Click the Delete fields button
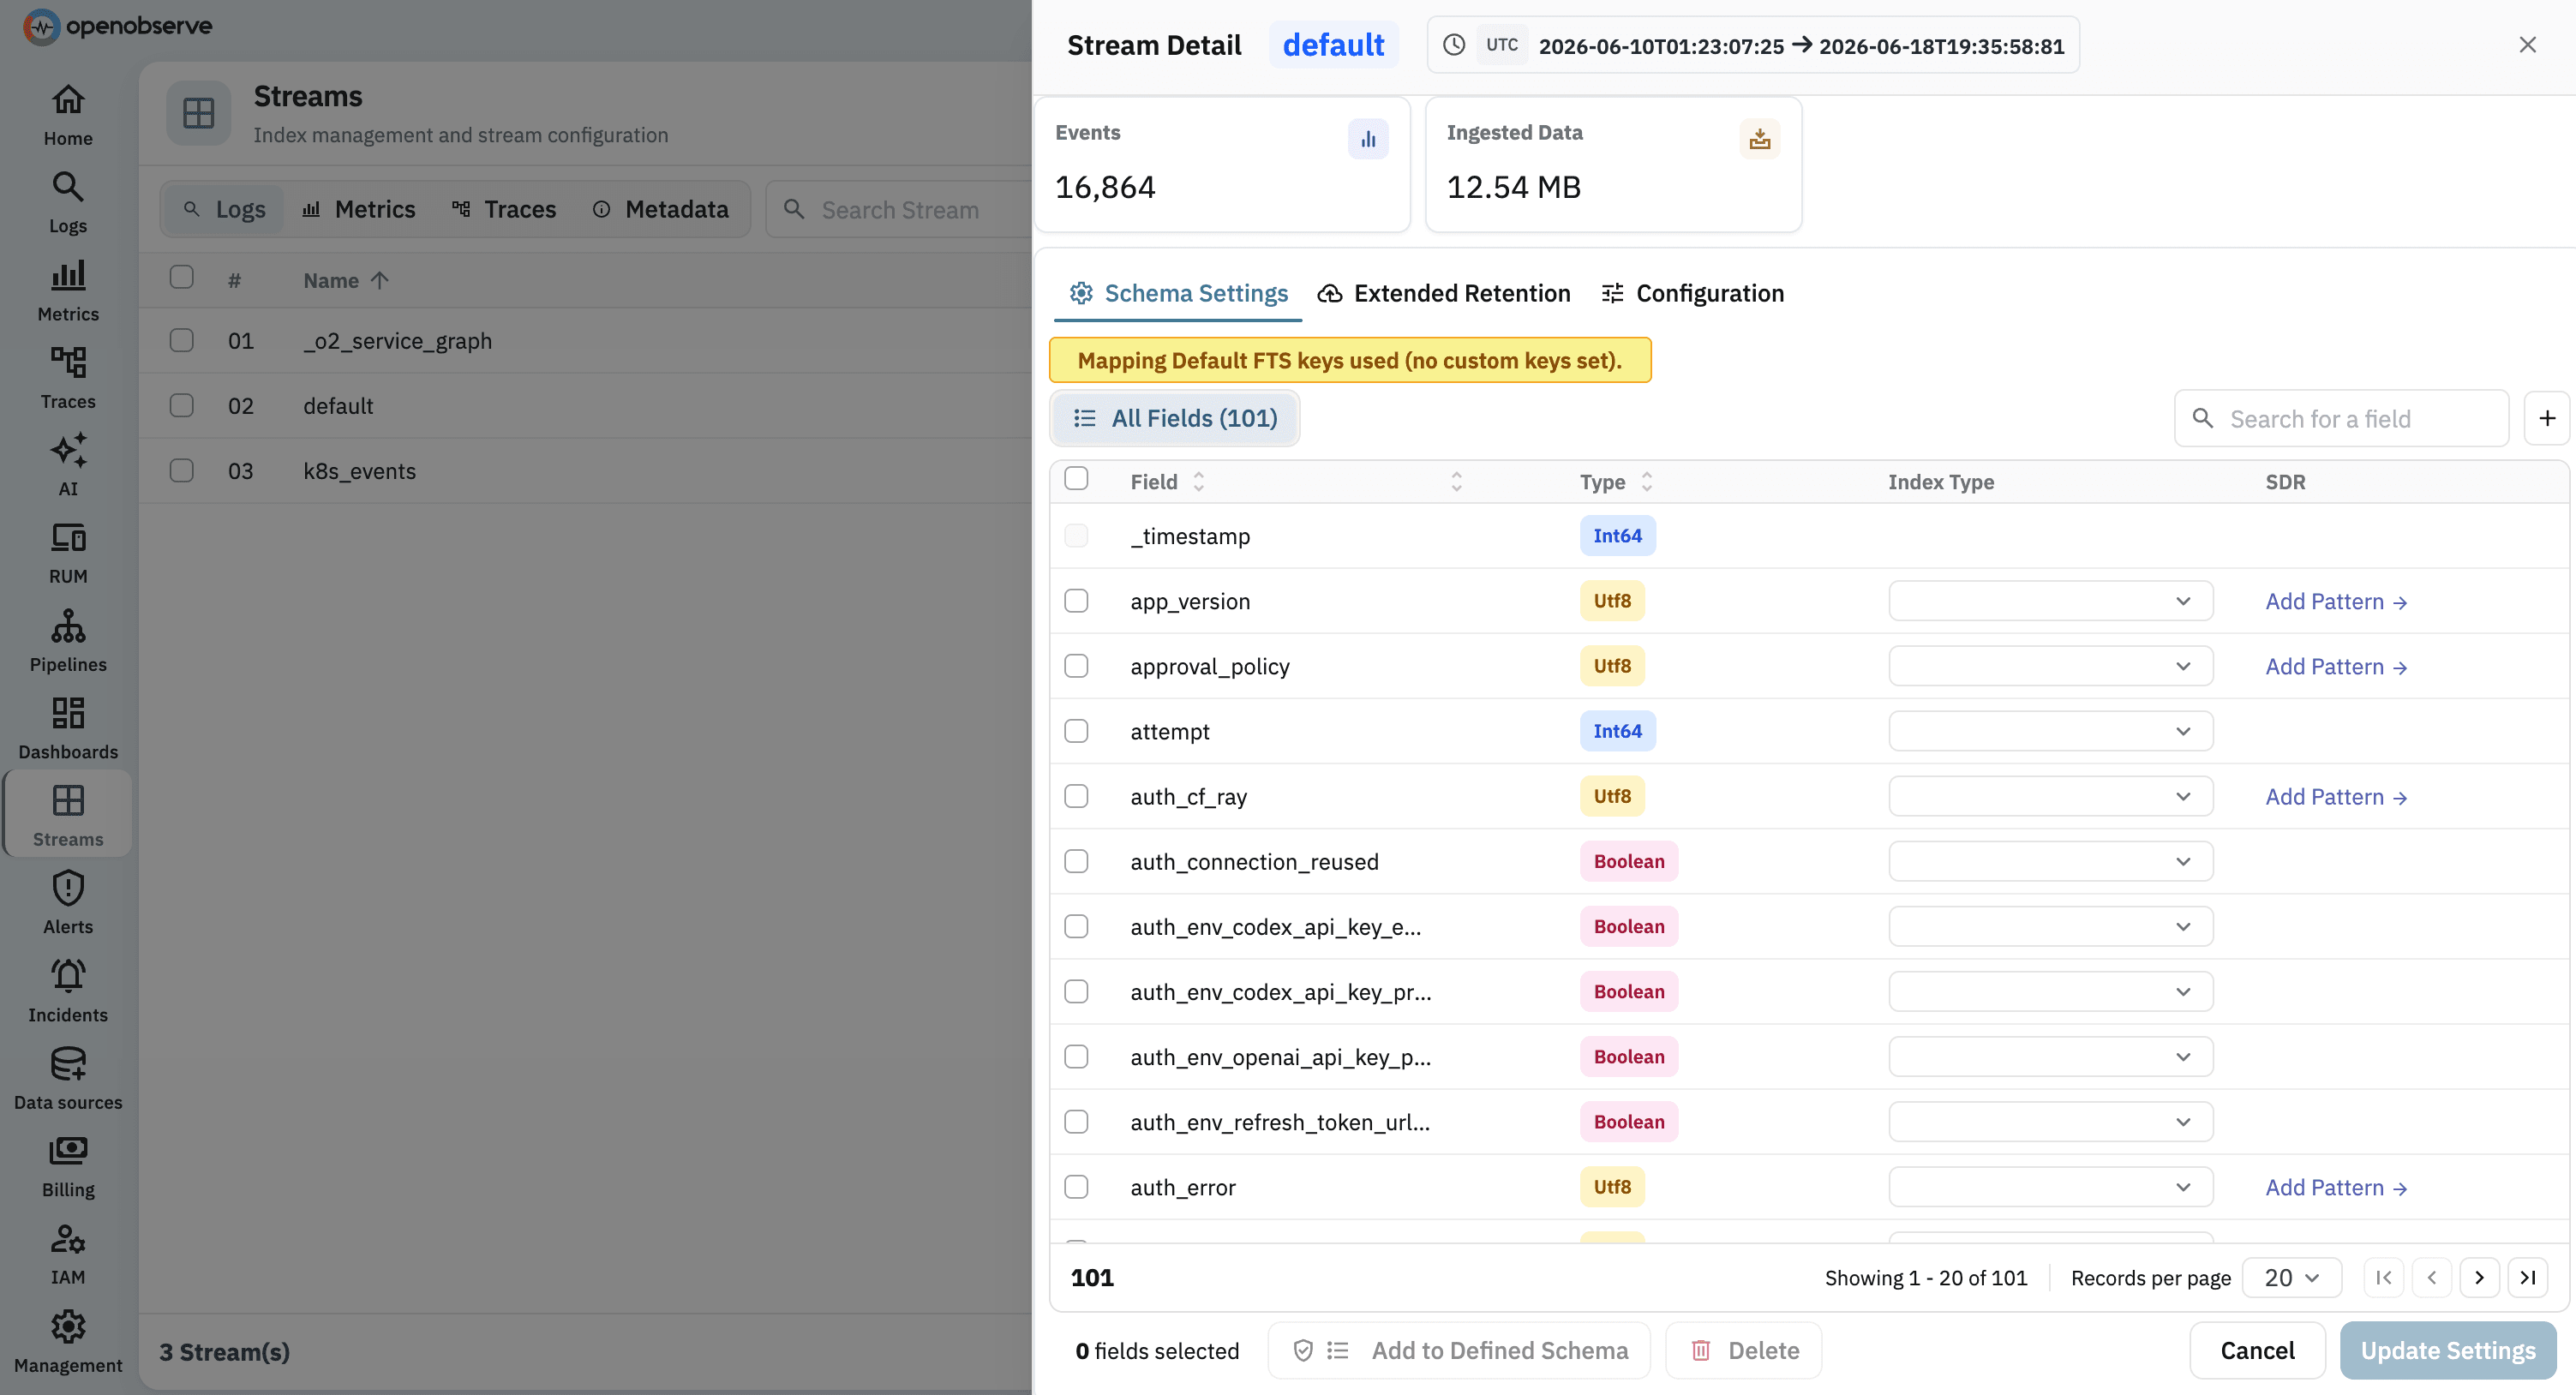The height and width of the screenshot is (1395, 2576). click(1744, 1350)
